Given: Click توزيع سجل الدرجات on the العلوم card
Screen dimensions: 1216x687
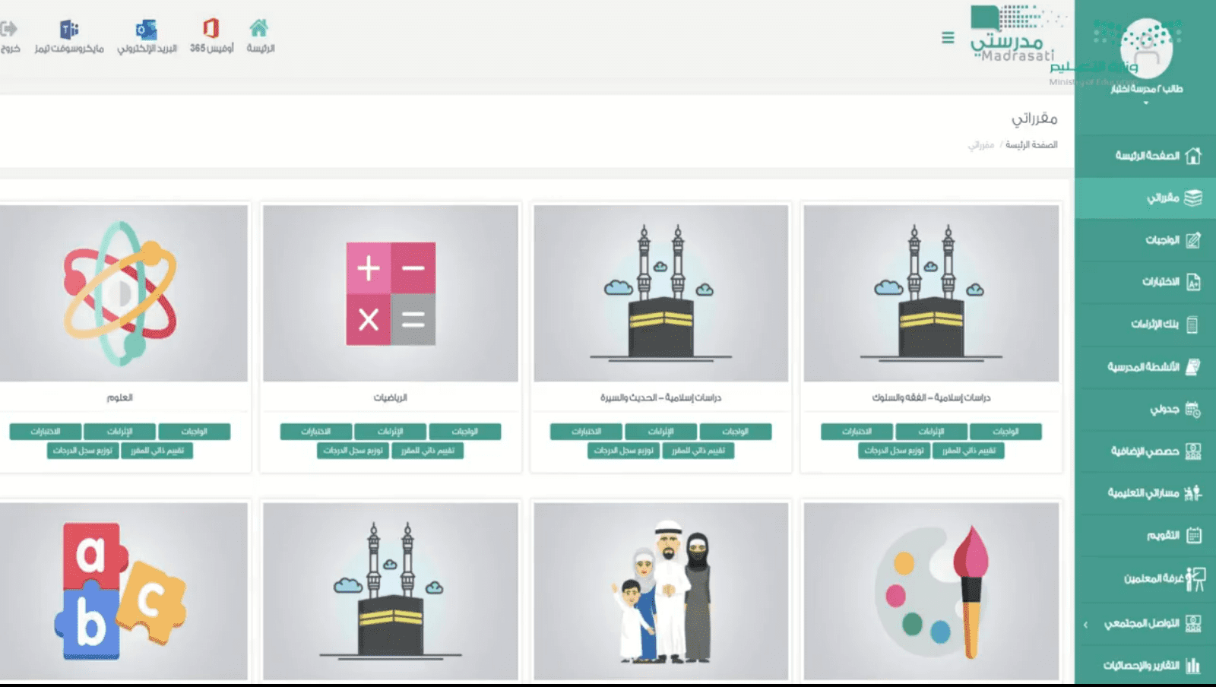Looking at the screenshot, I should click(x=83, y=451).
